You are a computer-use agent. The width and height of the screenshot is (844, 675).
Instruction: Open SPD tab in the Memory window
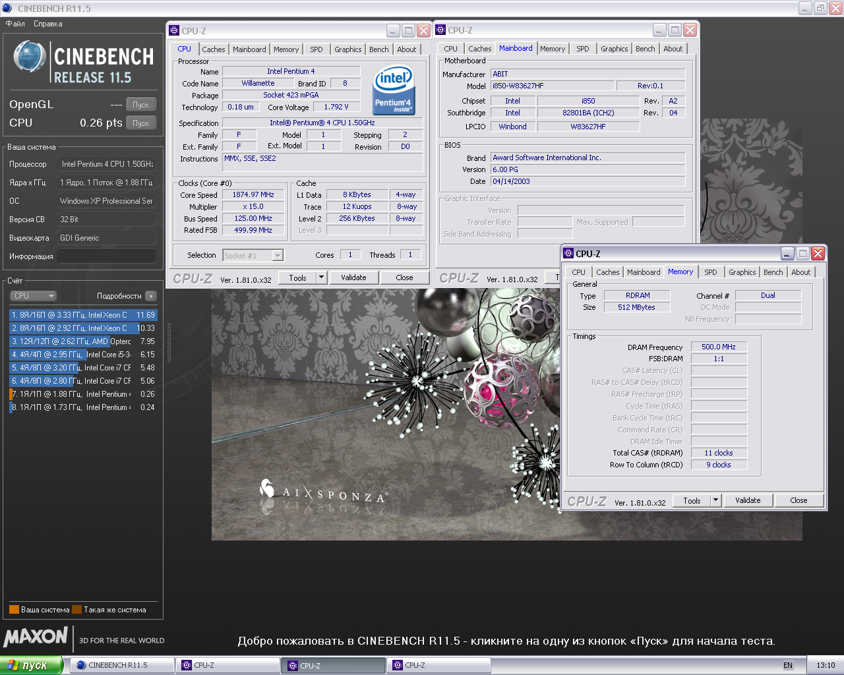point(711,272)
